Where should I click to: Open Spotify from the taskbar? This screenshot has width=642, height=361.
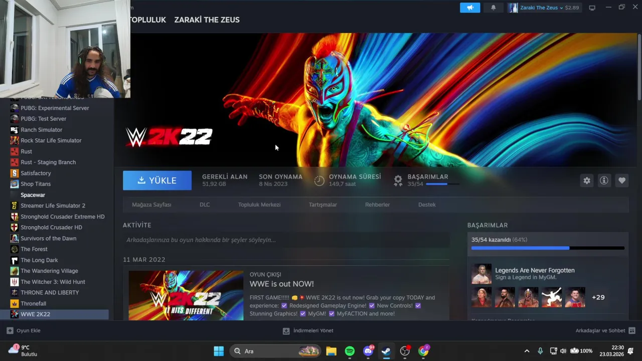pos(350,351)
